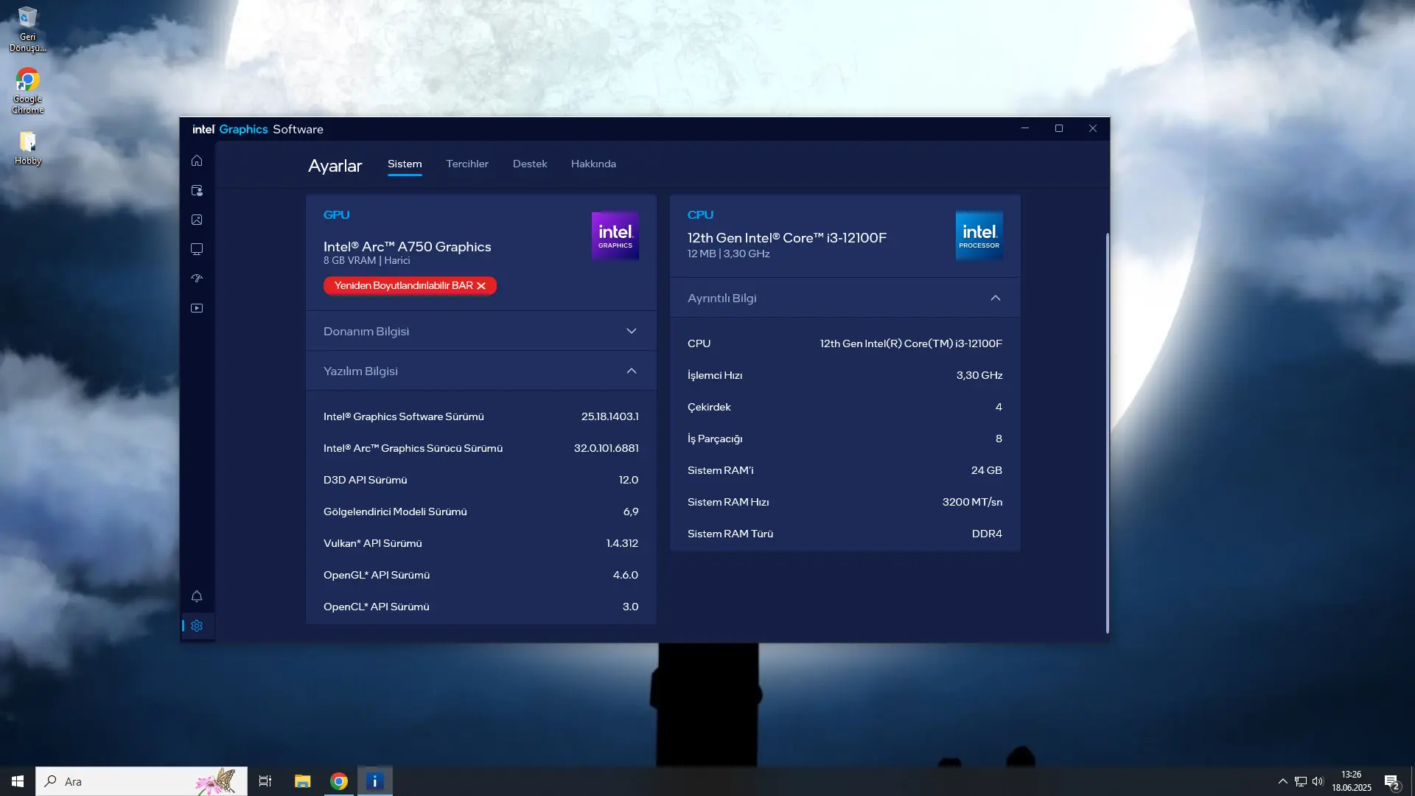The image size is (1415, 796).
Task: Collapse the Yazılım Bilgisi section
Action: pyautogui.click(x=481, y=371)
